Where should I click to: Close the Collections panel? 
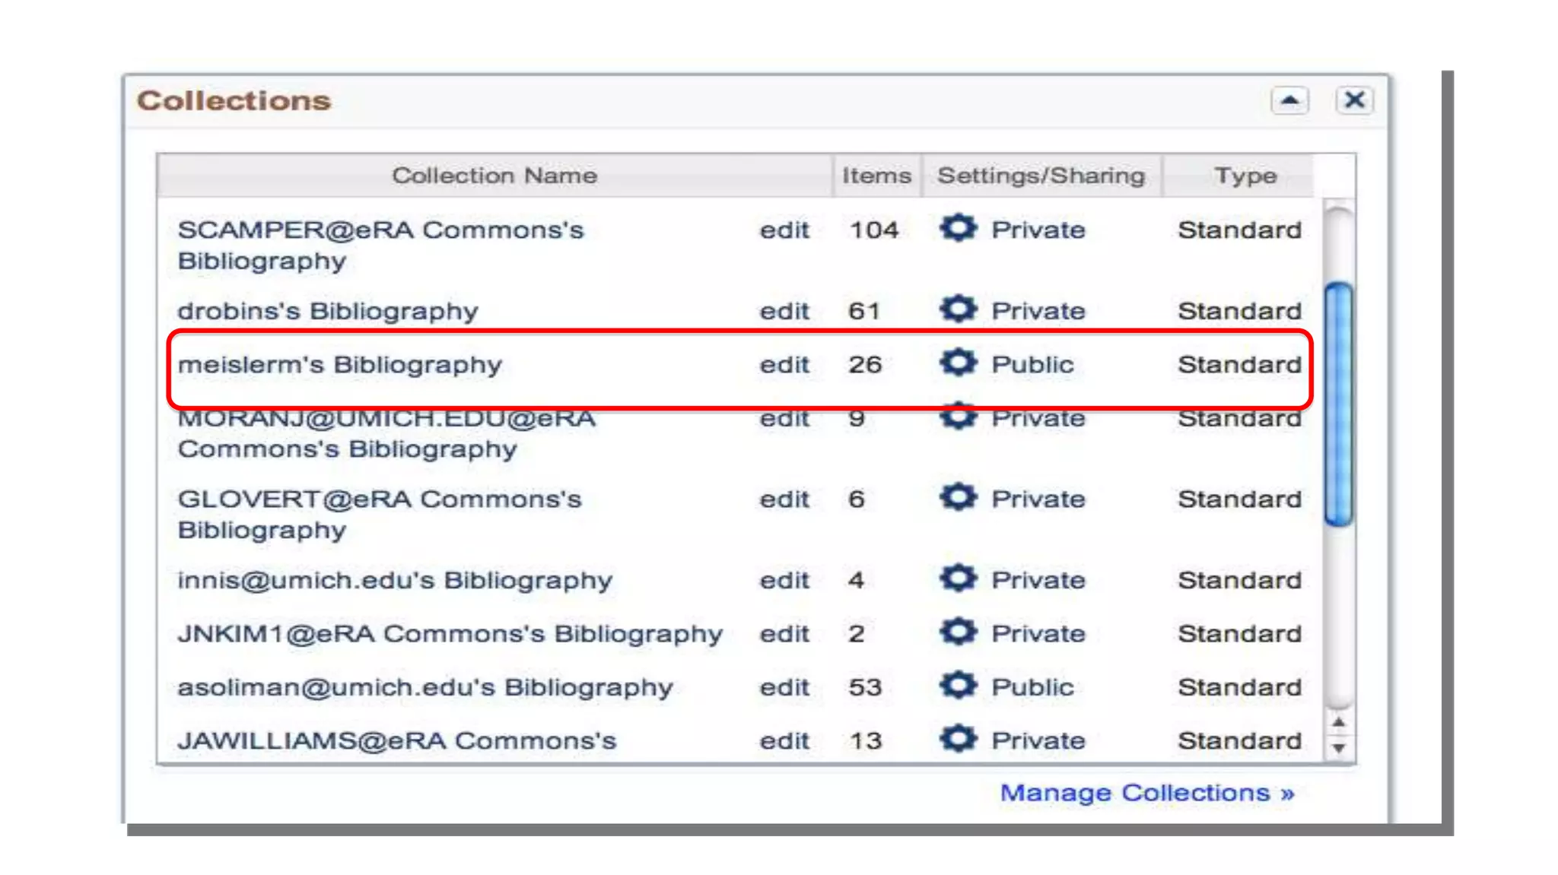pos(1354,100)
